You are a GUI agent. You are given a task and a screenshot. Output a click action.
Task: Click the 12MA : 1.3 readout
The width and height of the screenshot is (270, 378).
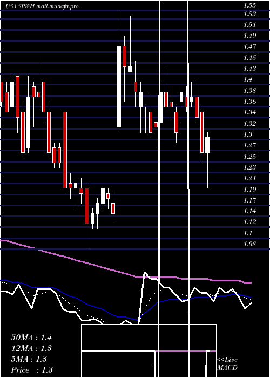31,348
